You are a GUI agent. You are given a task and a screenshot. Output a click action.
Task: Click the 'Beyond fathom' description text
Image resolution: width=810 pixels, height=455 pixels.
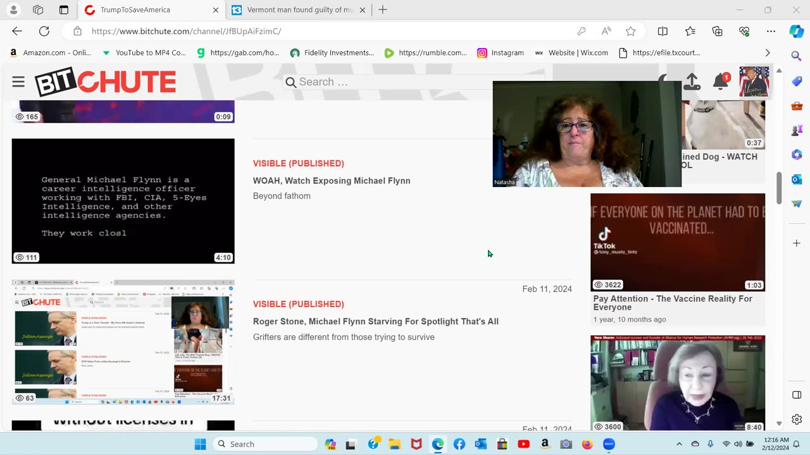[282, 196]
